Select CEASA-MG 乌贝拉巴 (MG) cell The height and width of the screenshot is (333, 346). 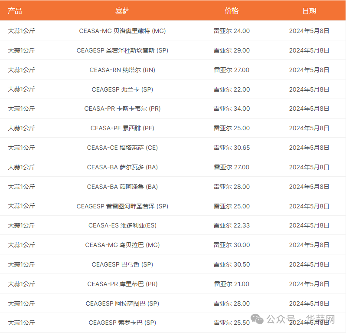pos(122,245)
